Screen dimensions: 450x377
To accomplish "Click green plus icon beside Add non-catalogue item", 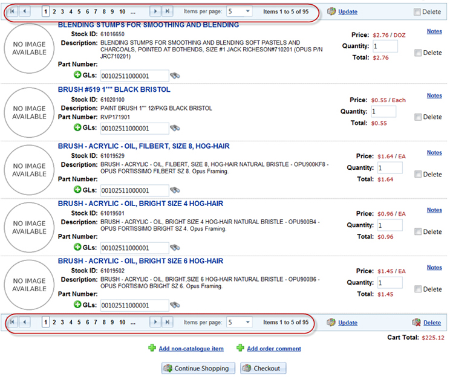I will [x=151, y=348].
